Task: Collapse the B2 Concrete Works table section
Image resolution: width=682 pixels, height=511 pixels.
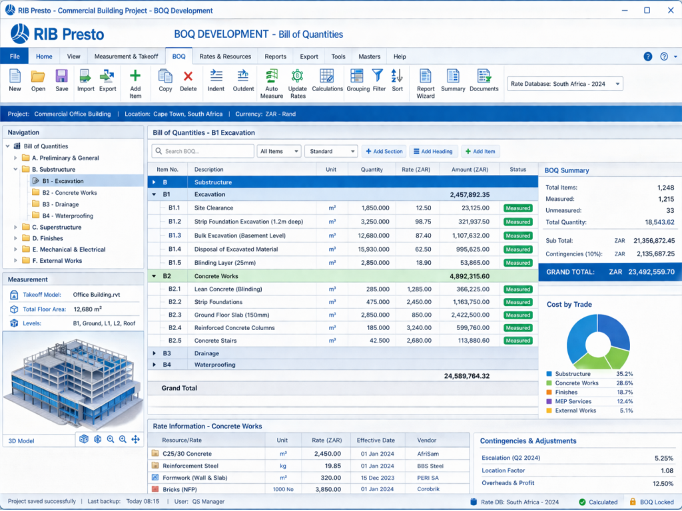Action: [x=154, y=276]
